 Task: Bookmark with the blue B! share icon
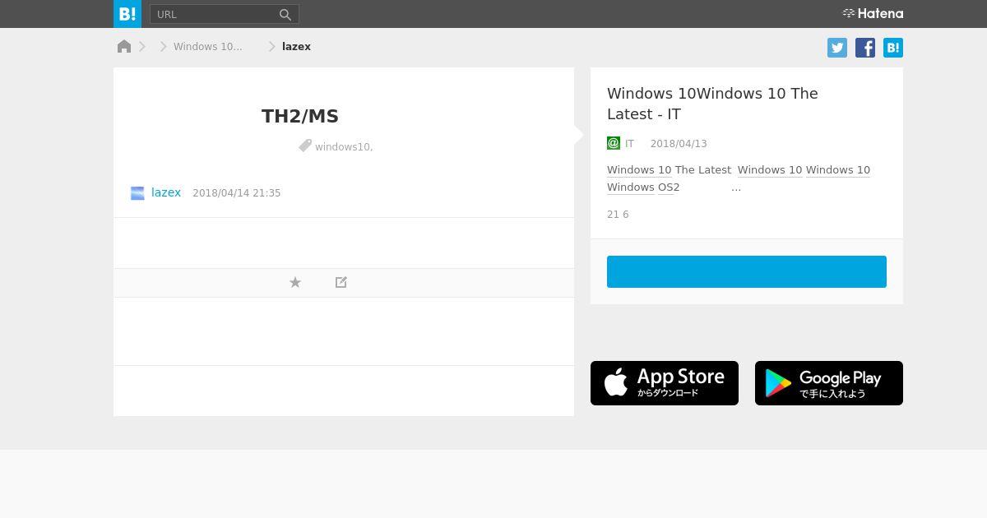(893, 48)
